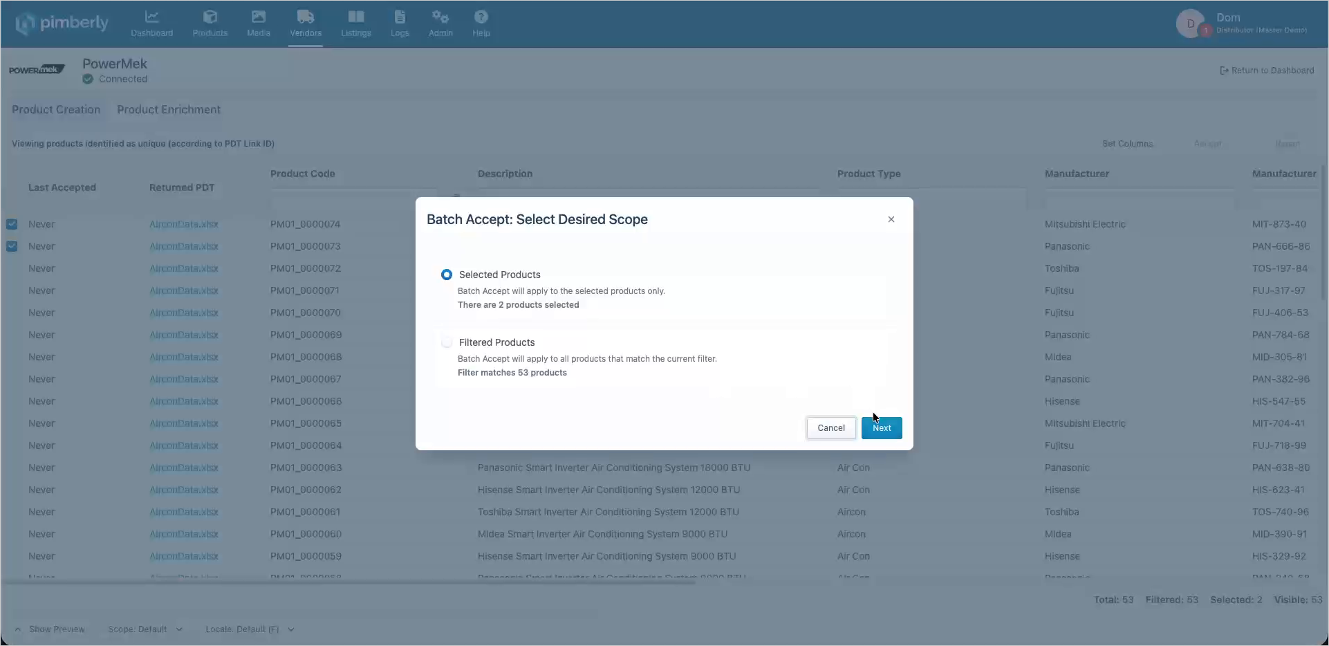The height and width of the screenshot is (646, 1329).
Task: Click manufacturer code TOS-740-96
Action: [1281, 512]
